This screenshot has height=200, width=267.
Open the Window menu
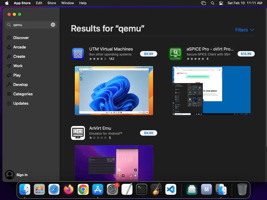pyautogui.click(x=68, y=3)
